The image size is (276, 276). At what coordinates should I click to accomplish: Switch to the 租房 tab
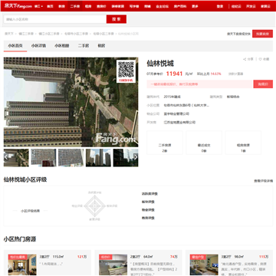point(101,46)
